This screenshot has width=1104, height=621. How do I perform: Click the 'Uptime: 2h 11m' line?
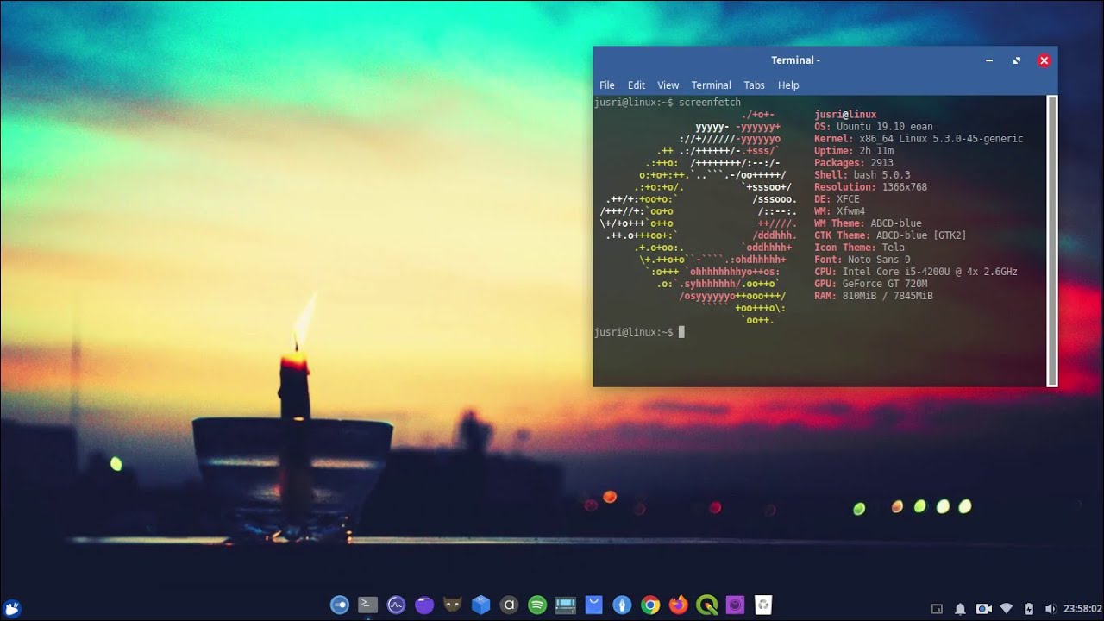click(x=854, y=151)
